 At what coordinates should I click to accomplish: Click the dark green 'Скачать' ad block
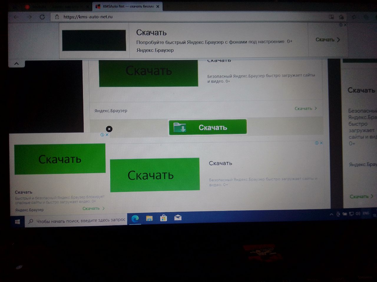148,73
